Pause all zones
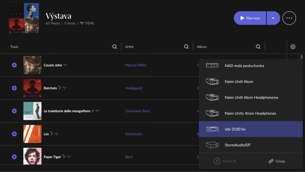 [x=225, y=161]
